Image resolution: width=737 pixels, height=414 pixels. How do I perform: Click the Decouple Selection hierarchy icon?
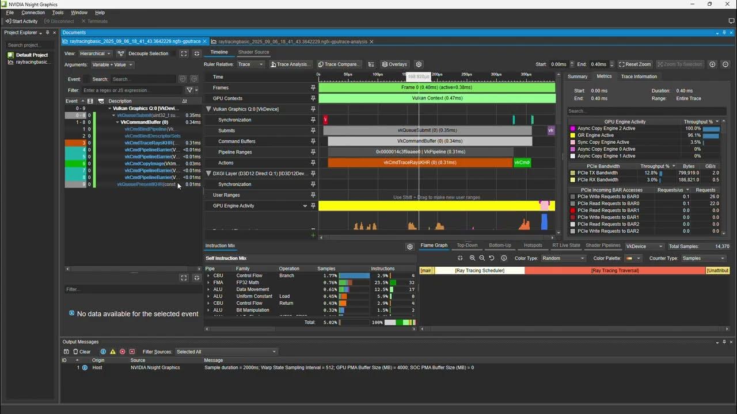point(121,53)
